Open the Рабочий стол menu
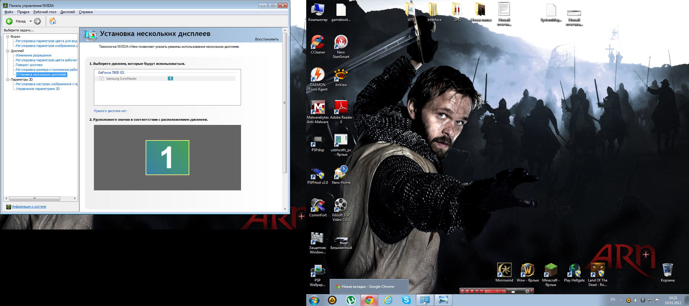The width and height of the screenshot is (689, 306). [45, 12]
